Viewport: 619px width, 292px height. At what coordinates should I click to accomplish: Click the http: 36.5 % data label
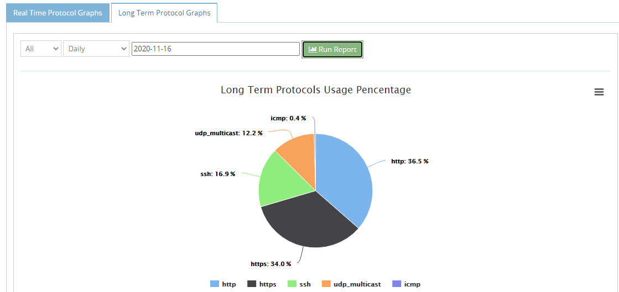coord(410,161)
